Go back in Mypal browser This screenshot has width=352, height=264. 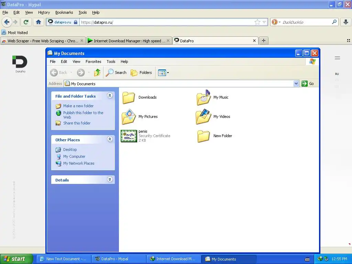7,22
